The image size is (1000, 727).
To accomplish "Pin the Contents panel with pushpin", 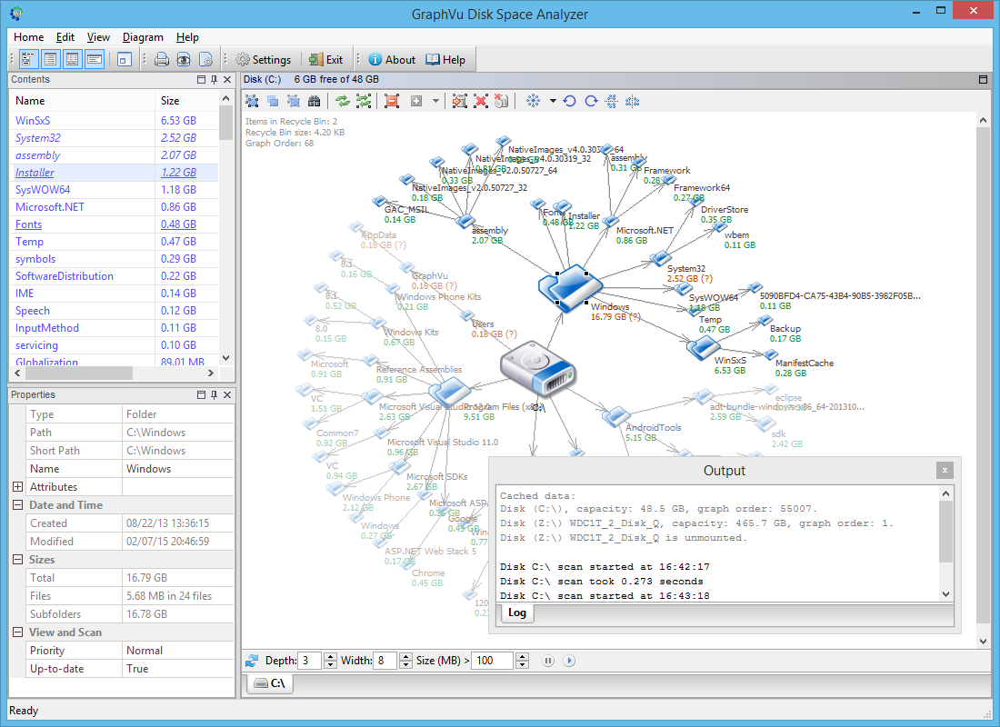I will point(214,80).
